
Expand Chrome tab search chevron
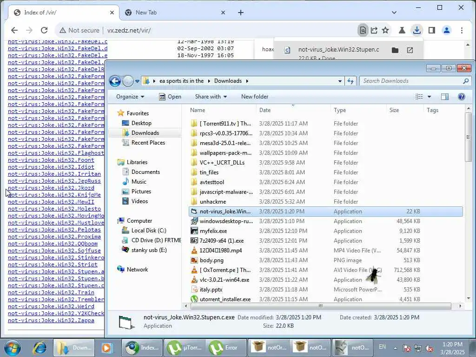(x=394, y=13)
